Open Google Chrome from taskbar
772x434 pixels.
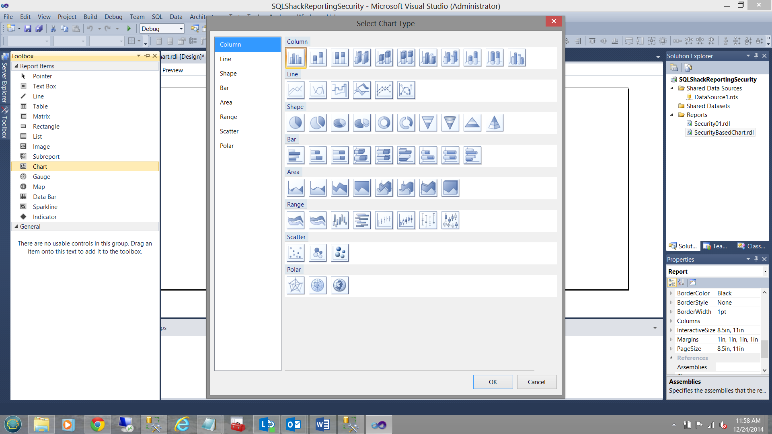point(97,424)
